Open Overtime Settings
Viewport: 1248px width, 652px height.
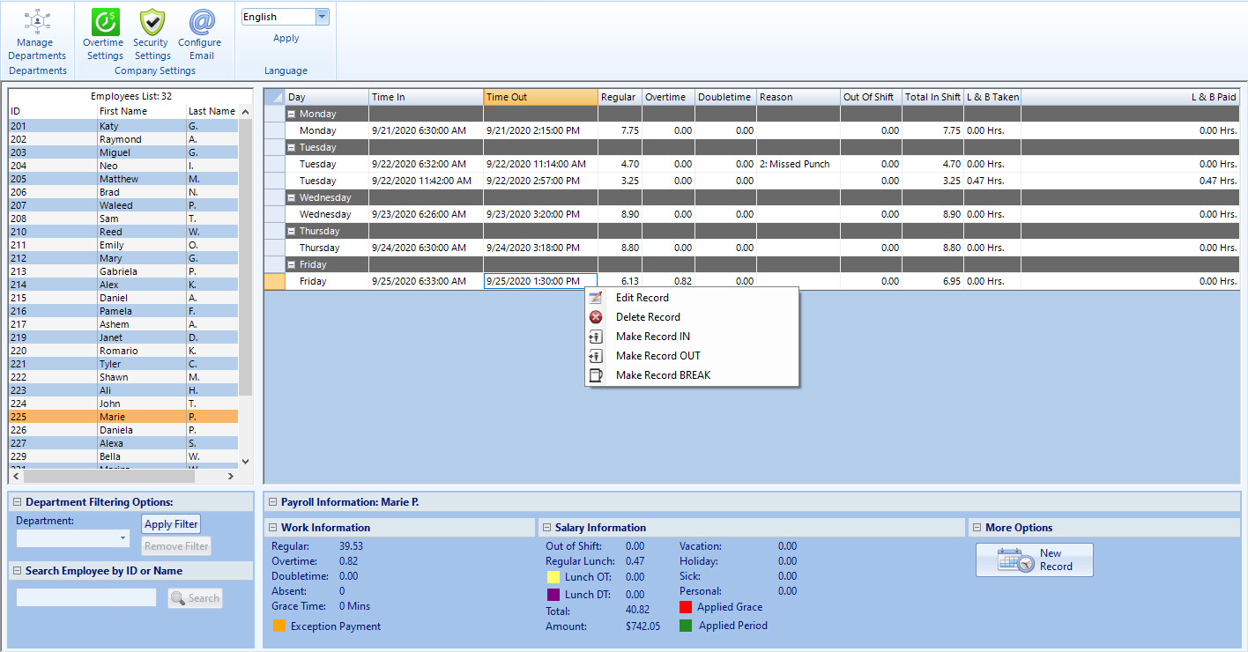105,22
